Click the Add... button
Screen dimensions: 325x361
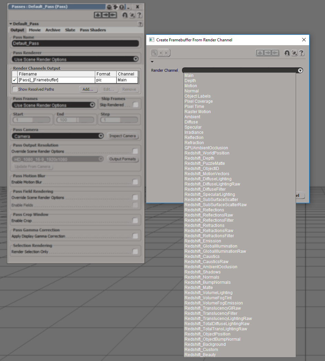(88, 89)
